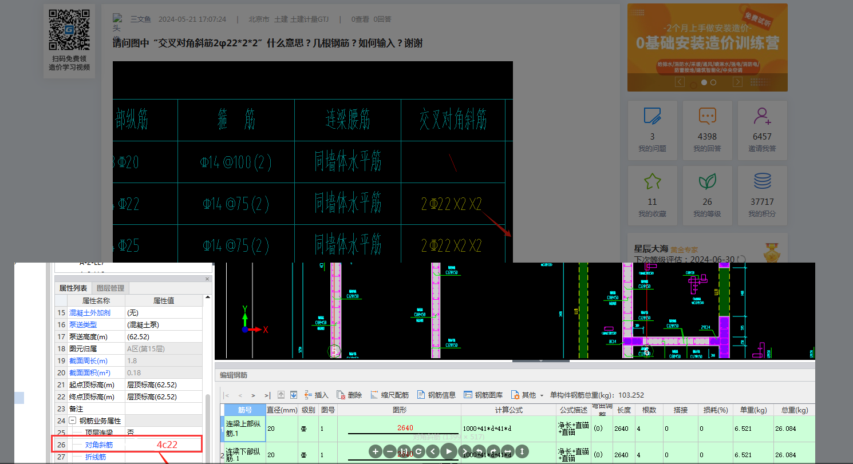Click the 土建计量GTJ tag
The height and width of the screenshot is (464, 853).
pos(310,19)
